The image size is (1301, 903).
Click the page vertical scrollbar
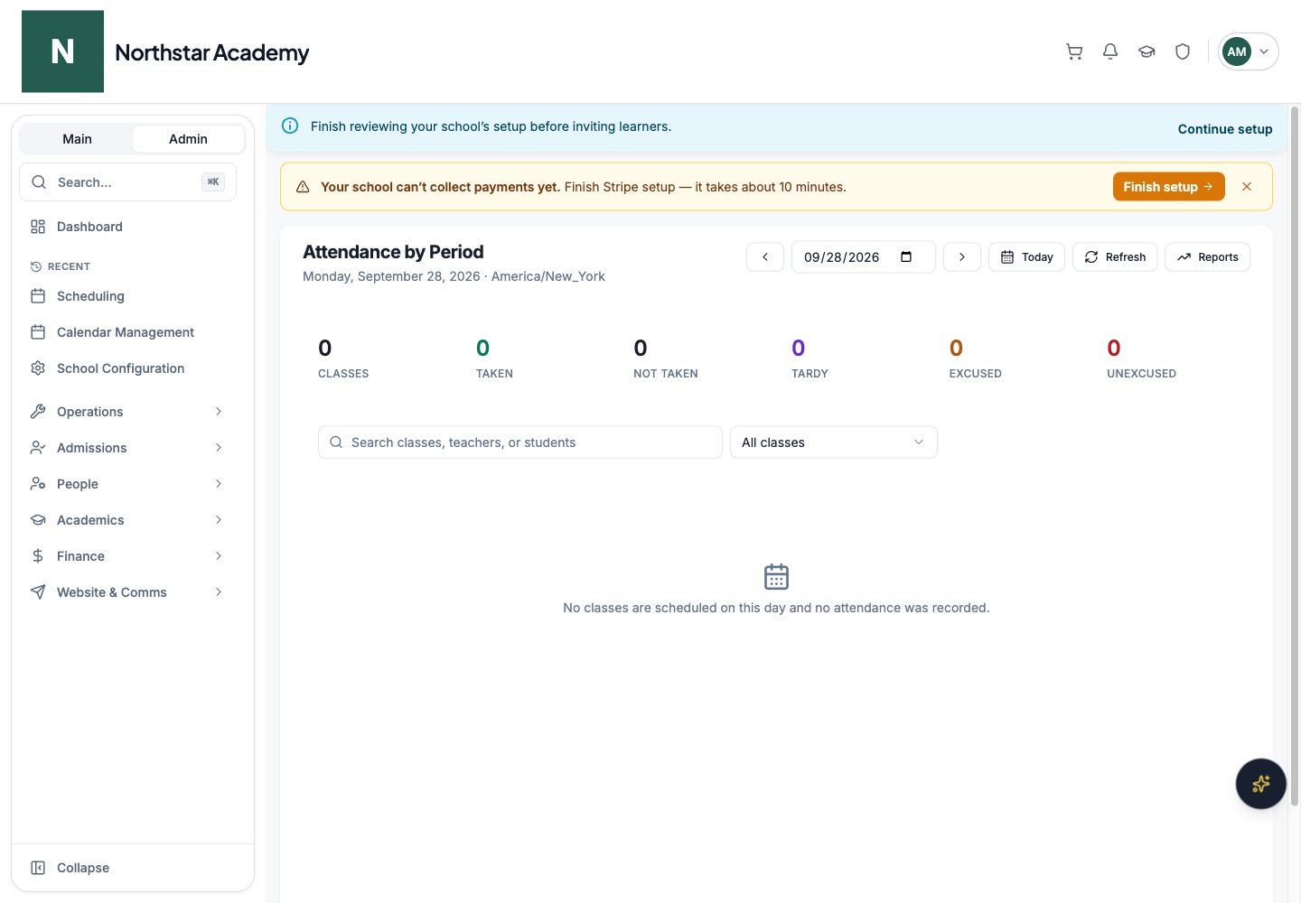point(1295,456)
